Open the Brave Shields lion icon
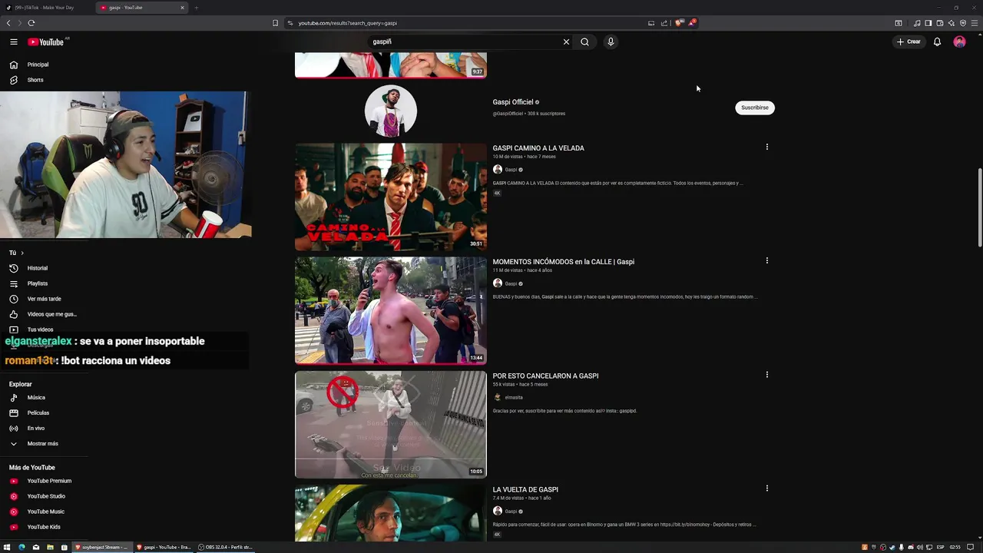This screenshot has height=553, width=983. (678, 23)
